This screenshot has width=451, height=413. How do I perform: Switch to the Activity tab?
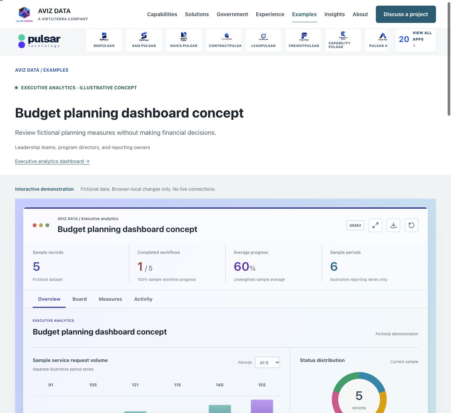(x=143, y=299)
